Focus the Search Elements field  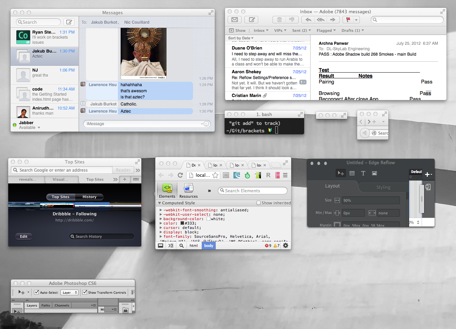(252, 191)
